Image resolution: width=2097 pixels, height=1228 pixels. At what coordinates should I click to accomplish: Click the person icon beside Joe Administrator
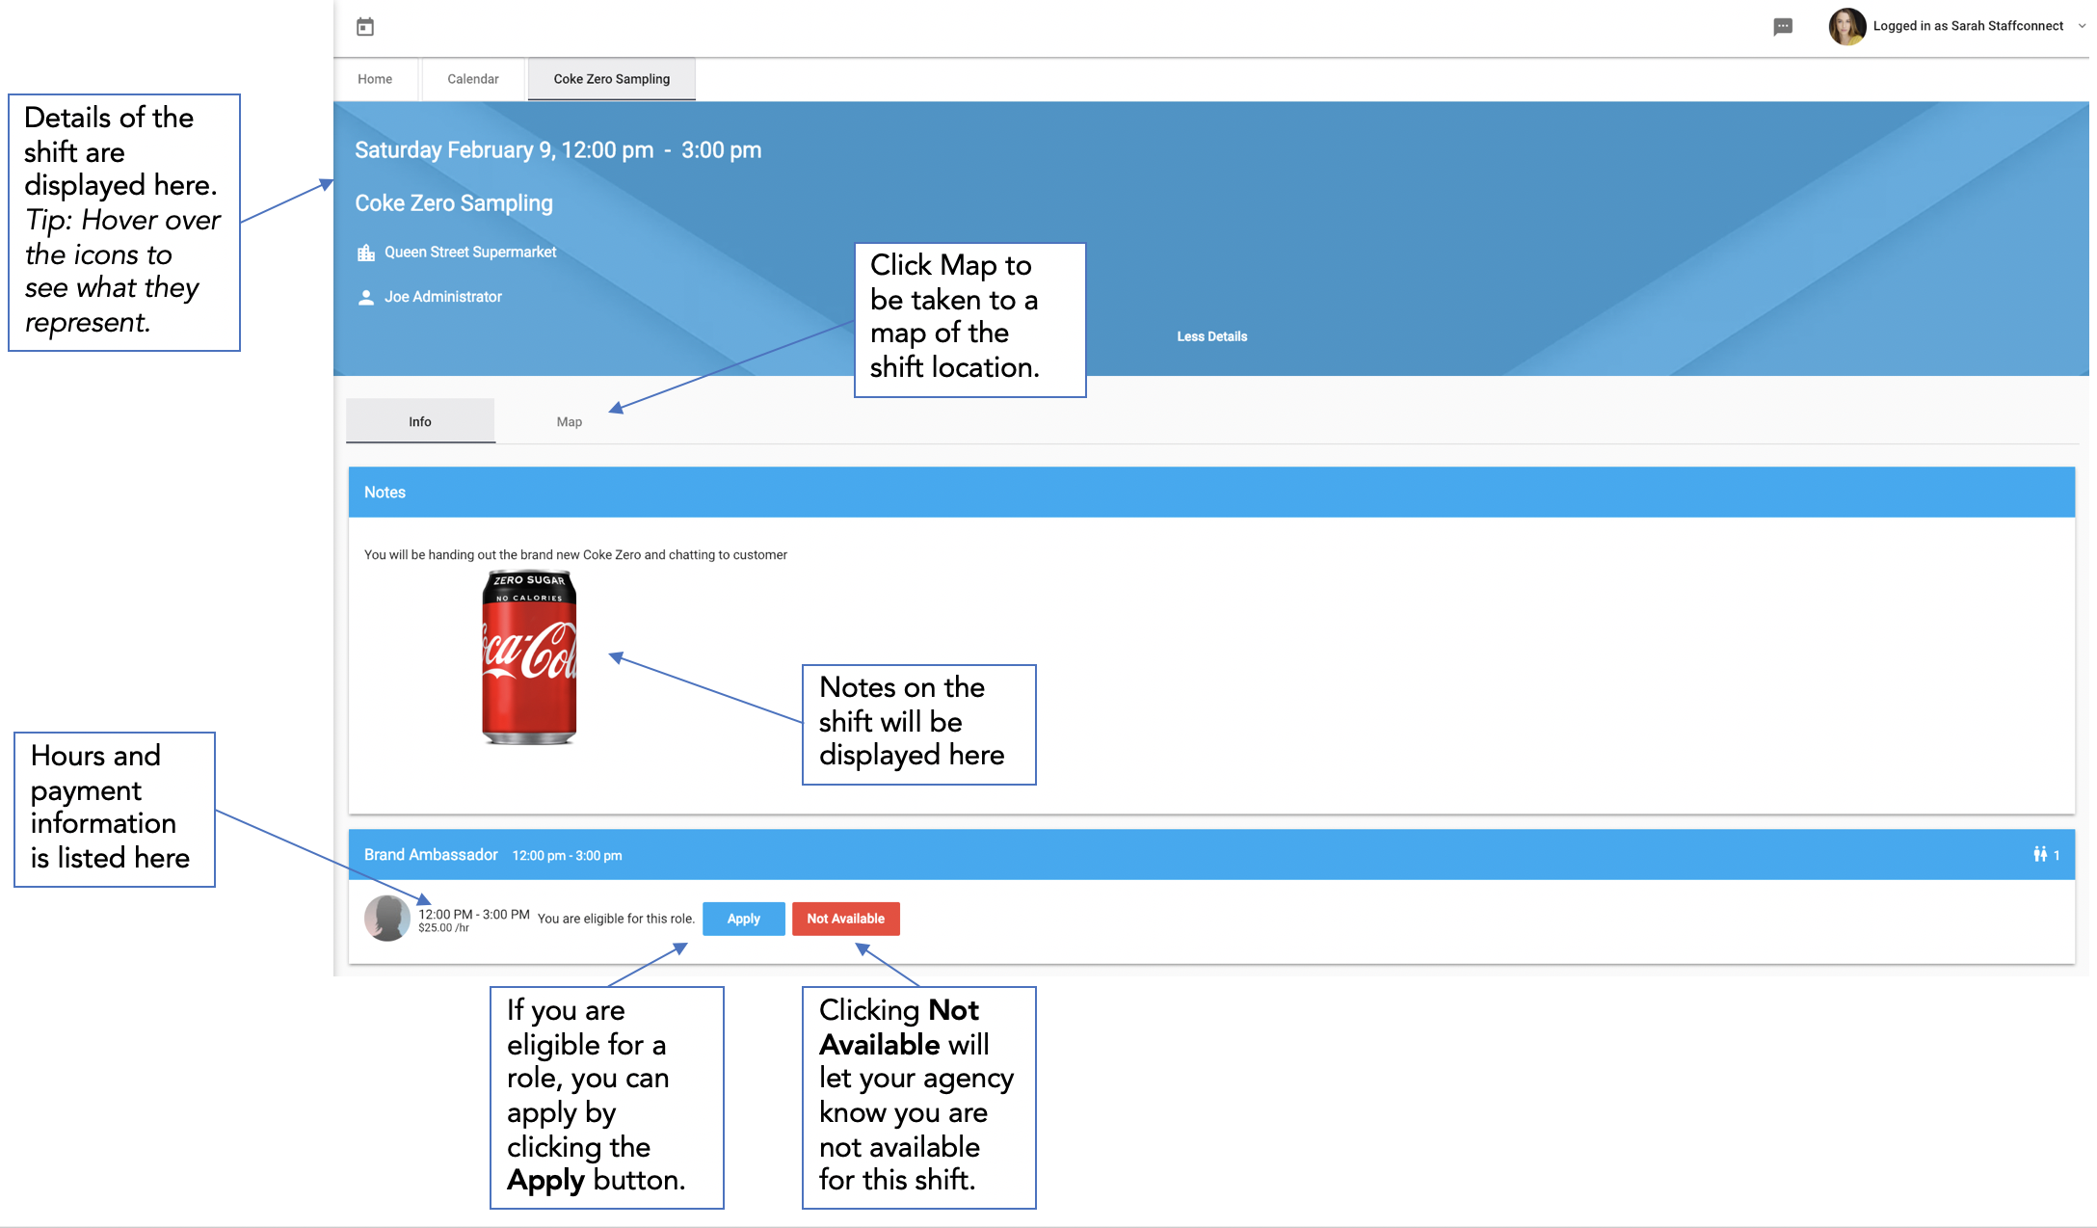(x=366, y=297)
